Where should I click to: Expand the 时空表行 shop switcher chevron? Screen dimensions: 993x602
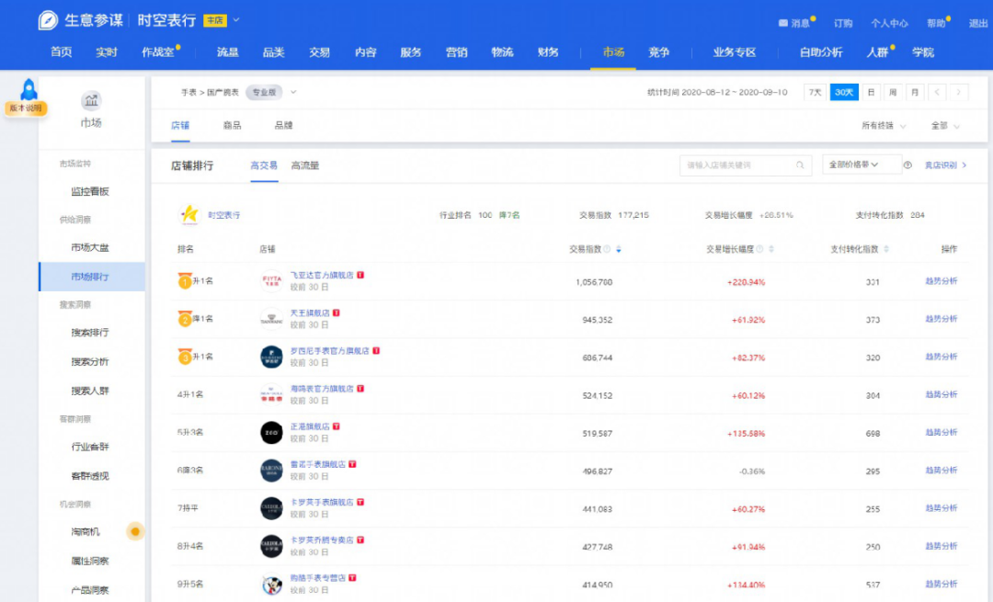click(x=236, y=20)
